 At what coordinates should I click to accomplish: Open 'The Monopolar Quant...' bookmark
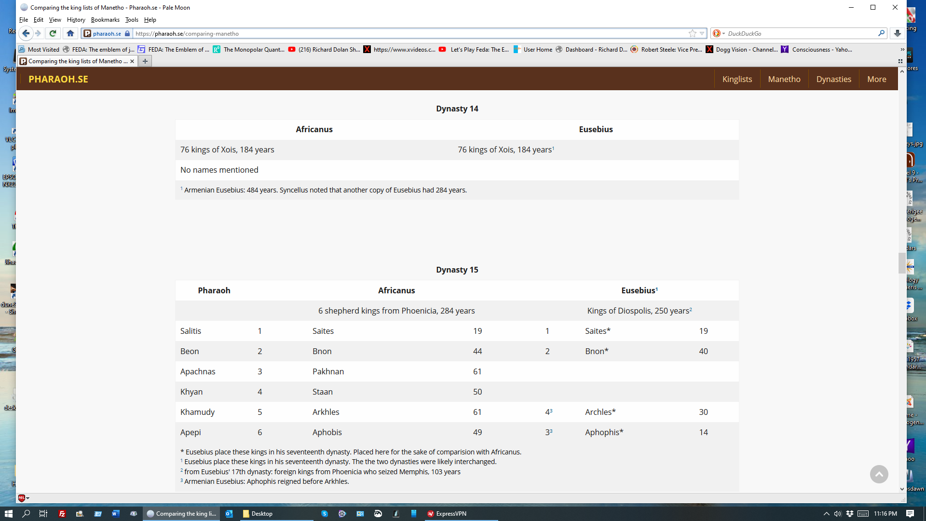249,49
